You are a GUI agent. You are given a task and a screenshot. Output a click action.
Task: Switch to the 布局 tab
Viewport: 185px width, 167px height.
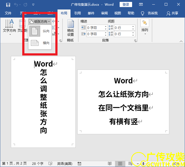click(64, 13)
